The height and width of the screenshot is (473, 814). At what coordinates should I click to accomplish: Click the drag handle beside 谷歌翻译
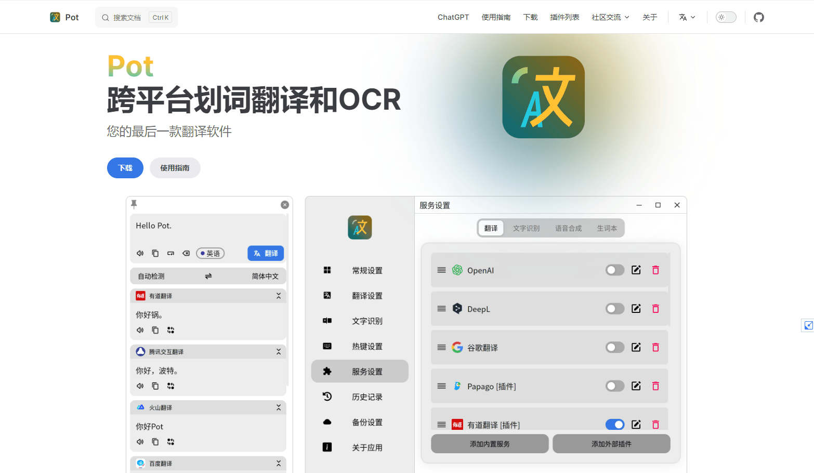click(441, 347)
